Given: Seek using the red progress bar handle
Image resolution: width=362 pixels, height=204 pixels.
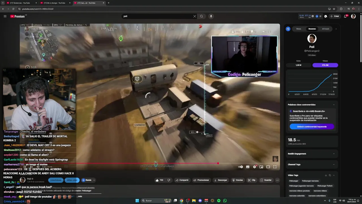Looking at the screenshot, I should [x=218, y=163].
